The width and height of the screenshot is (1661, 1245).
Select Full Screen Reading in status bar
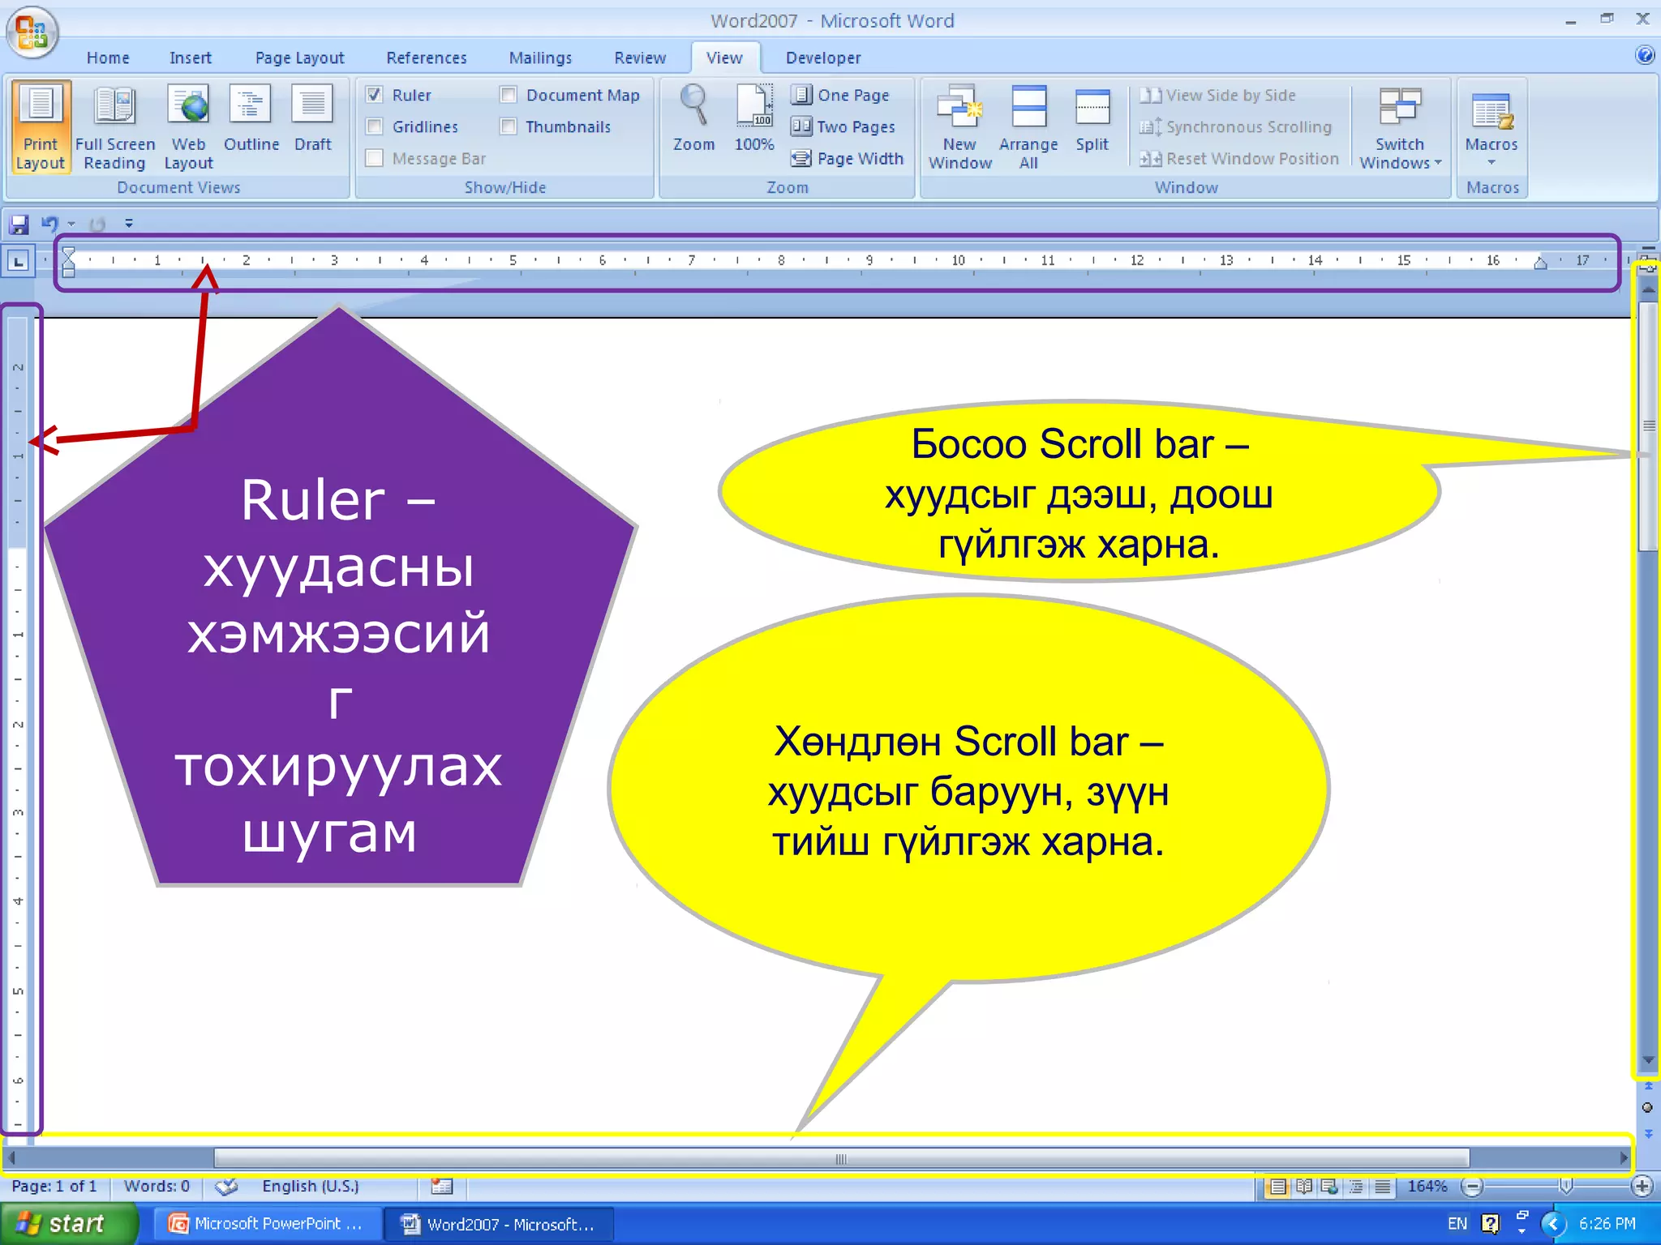click(x=1304, y=1187)
